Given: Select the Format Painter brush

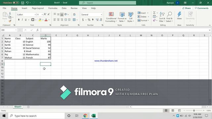Looking at the screenshot, I should tap(10, 21).
